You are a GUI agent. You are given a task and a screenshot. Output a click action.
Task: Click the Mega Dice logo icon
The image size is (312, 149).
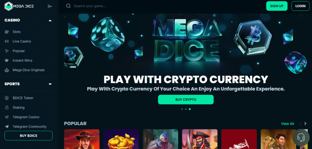pyautogui.click(x=8, y=6)
